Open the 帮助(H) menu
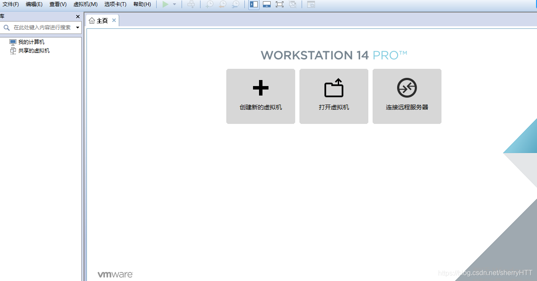Screen dimensions: 537x281 click(142, 4)
